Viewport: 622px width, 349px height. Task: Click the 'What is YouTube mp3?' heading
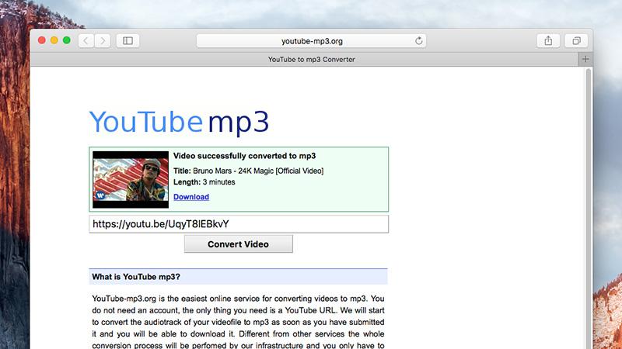pos(136,277)
